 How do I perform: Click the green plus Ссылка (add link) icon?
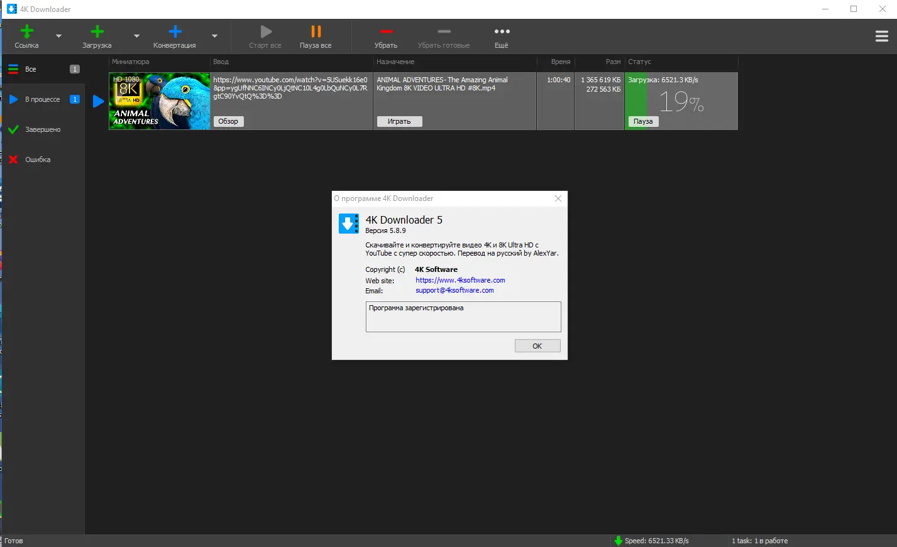click(26, 31)
